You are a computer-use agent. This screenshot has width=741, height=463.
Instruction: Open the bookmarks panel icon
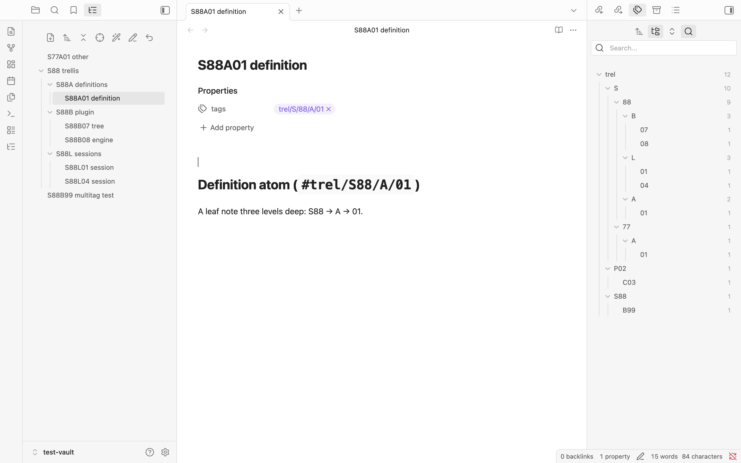pyautogui.click(x=74, y=10)
